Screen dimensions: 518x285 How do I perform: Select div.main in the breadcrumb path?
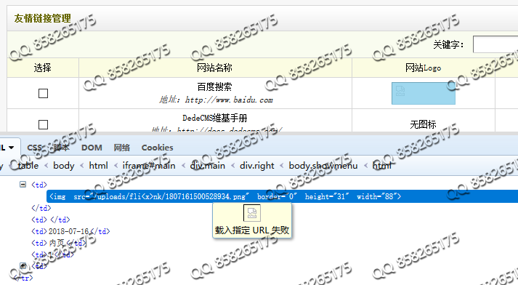pyautogui.click(x=208, y=165)
